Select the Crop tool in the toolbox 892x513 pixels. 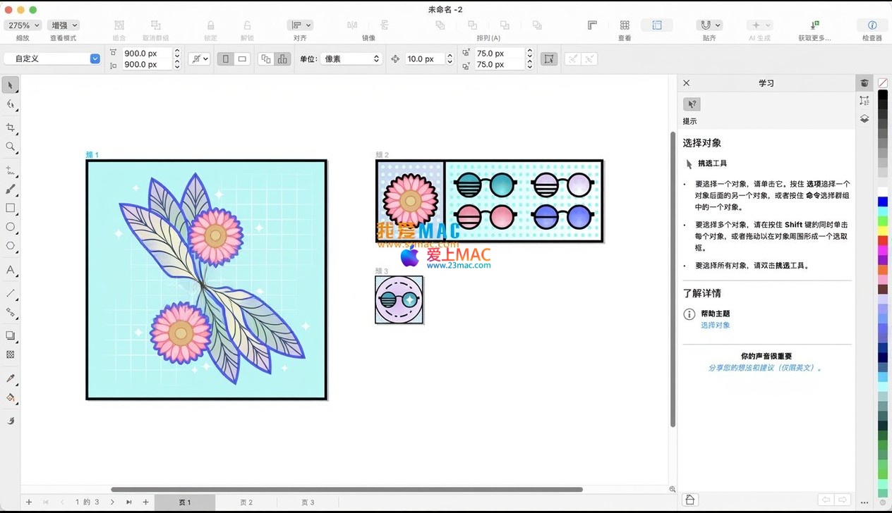click(x=10, y=128)
